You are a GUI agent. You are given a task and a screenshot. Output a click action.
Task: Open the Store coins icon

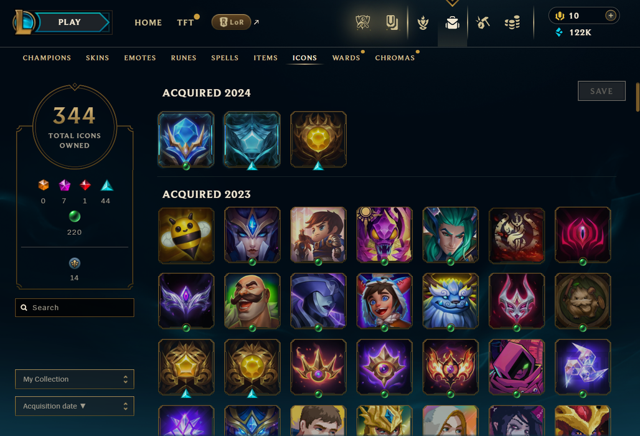(512, 22)
